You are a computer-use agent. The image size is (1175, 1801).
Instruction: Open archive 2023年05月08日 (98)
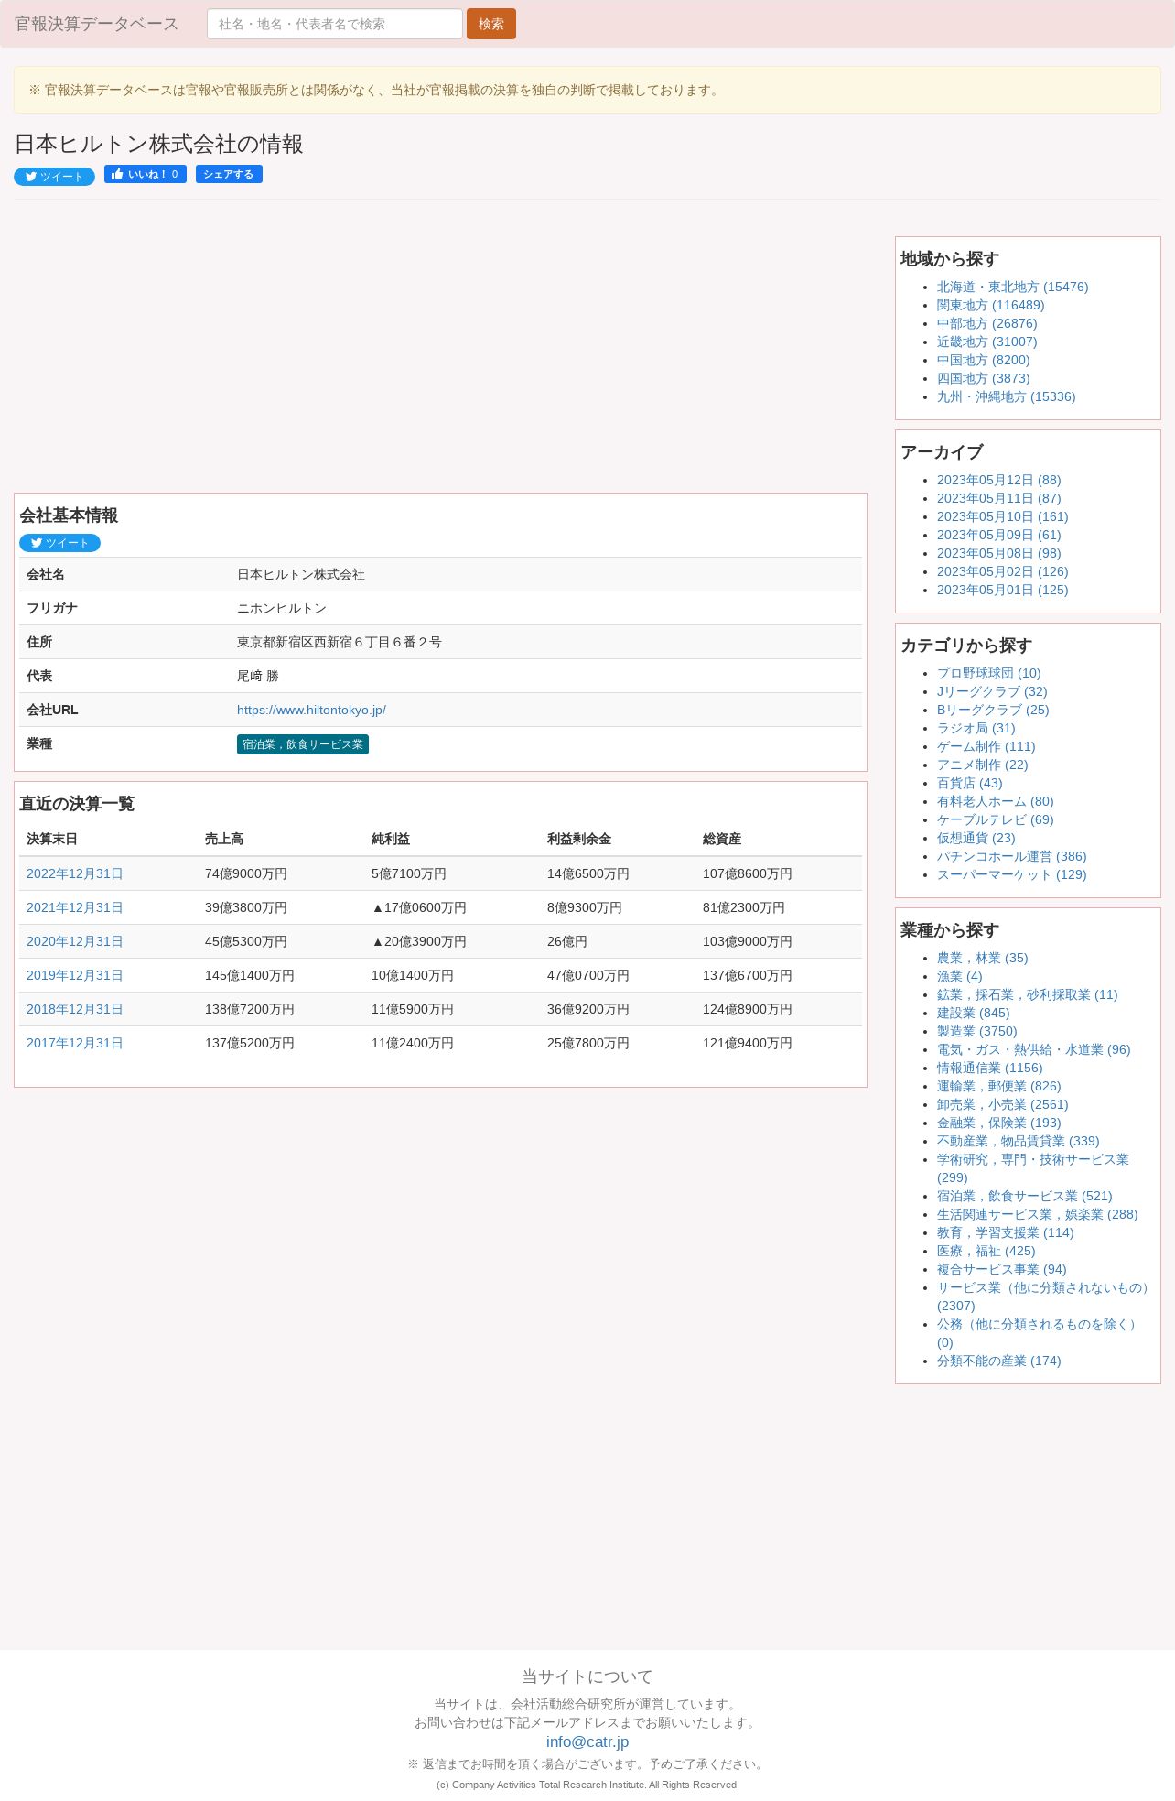pos(998,553)
